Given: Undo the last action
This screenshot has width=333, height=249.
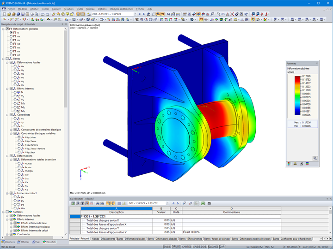Looking at the screenshot, I should click(43, 14).
